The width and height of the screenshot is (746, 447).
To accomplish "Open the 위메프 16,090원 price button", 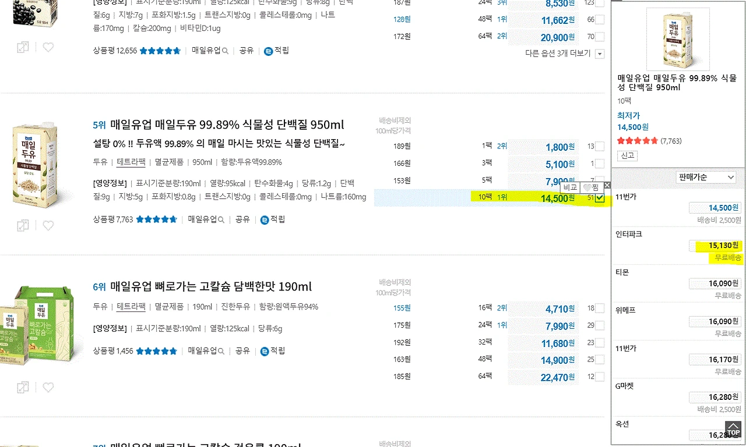I will coord(715,321).
